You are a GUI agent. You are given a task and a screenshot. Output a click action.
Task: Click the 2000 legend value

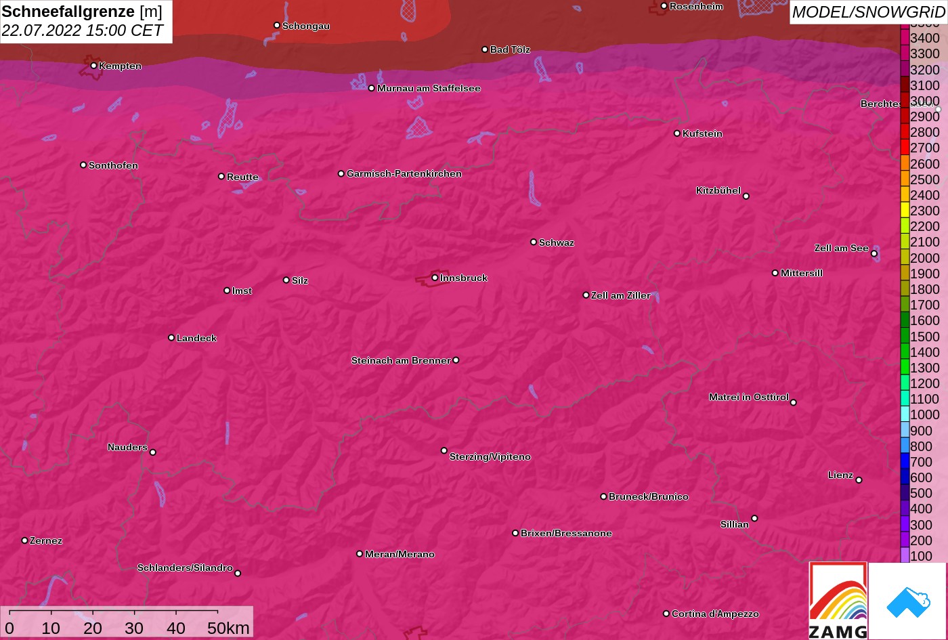pyautogui.click(x=925, y=258)
